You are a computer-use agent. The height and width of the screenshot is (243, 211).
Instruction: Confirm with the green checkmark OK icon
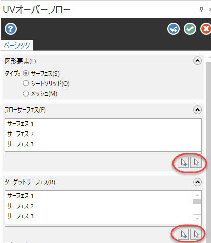click(190, 29)
